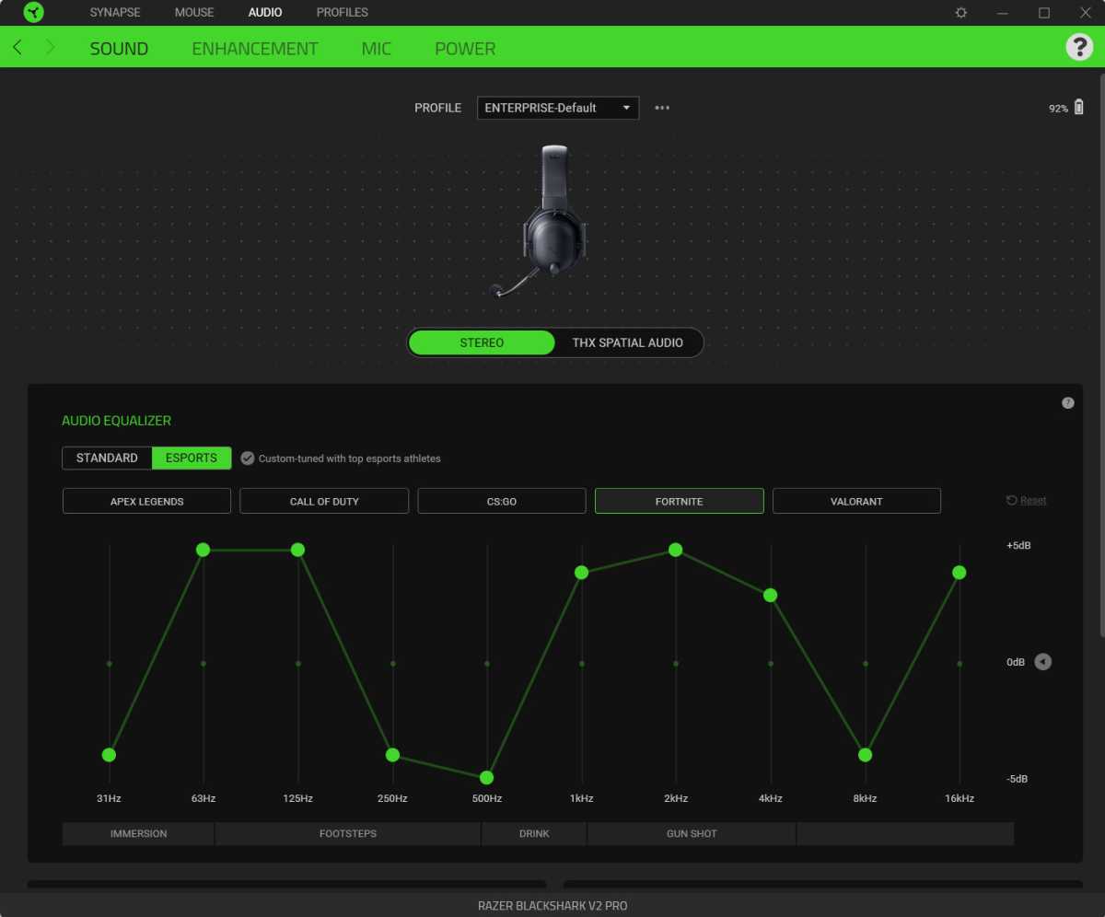Click the 8kHz slider handle
This screenshot has height=917, width=1105.
865,755
